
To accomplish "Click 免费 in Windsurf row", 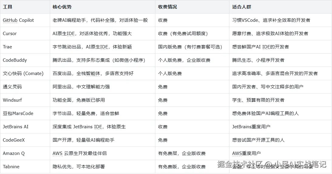I will pos(163,100).
